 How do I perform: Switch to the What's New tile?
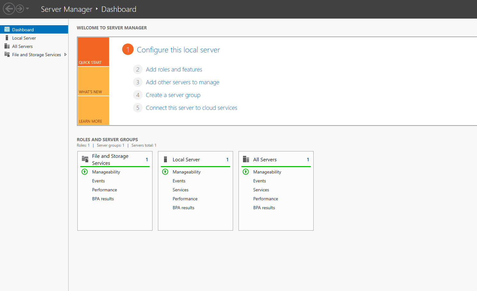point(93,81)
